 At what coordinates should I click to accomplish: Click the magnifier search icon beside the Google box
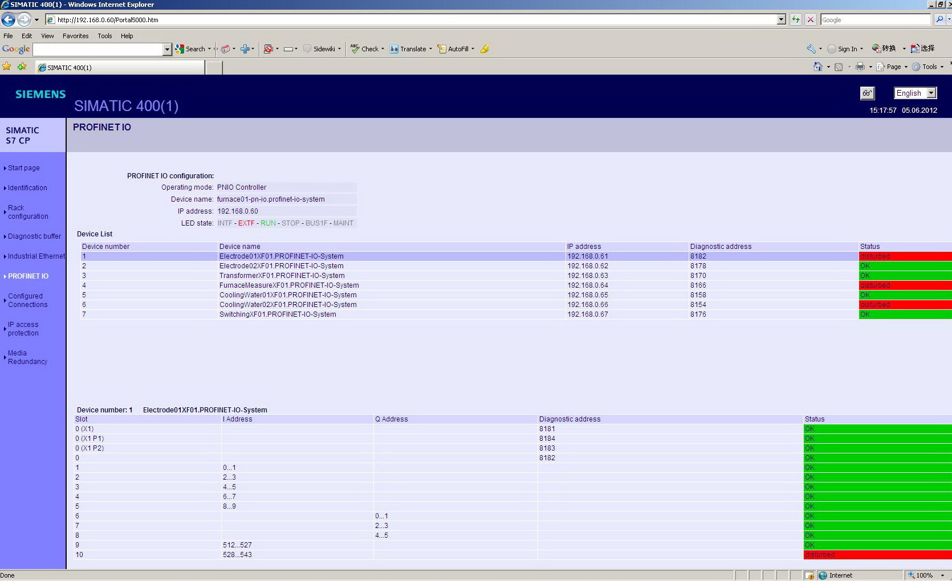939,20
